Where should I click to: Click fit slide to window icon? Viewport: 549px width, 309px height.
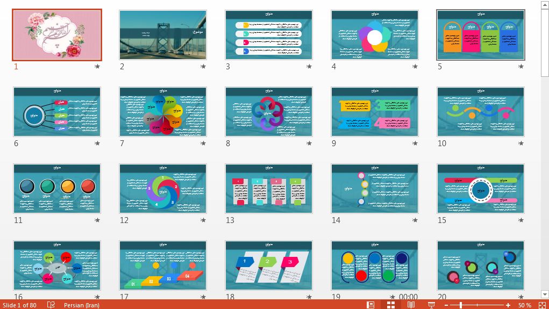(x=541, y=305)
